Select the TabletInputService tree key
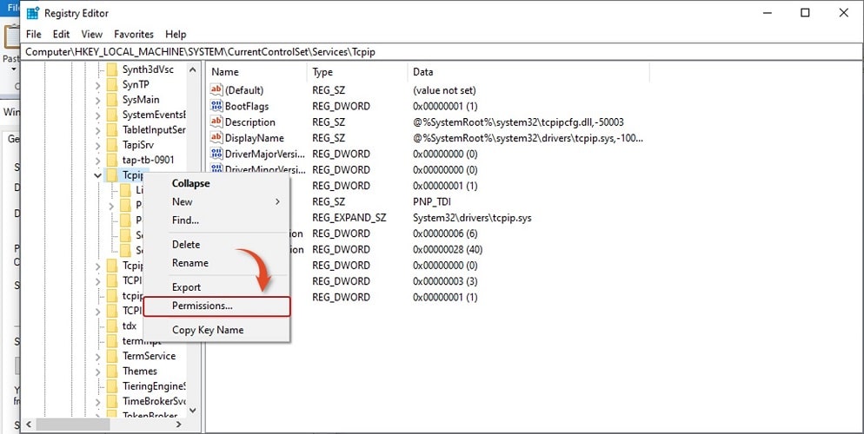Screen dimensions: 864x434 tap(154, 130)
